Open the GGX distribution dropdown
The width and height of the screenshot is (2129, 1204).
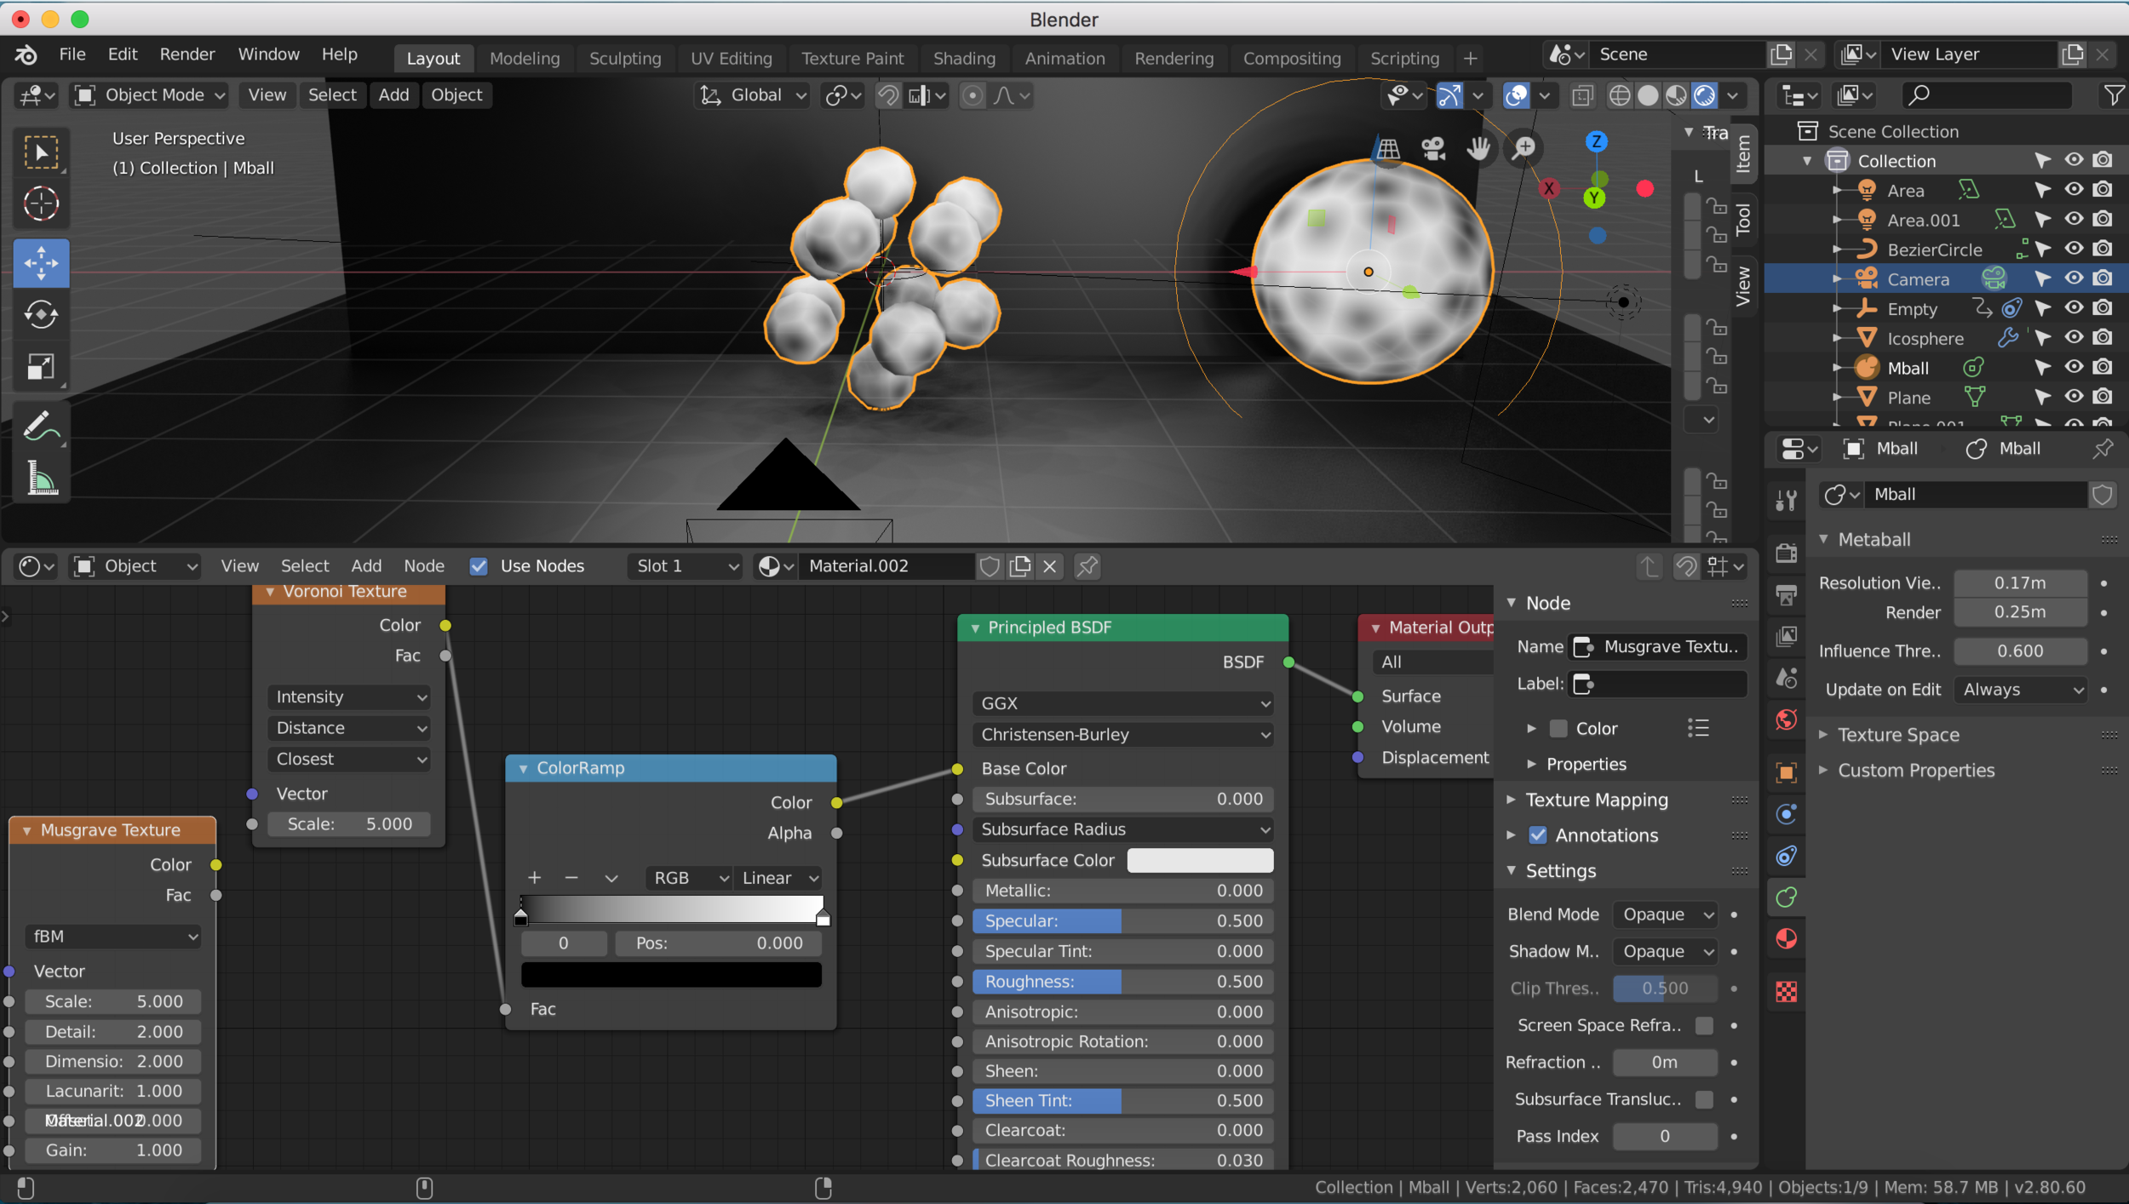(1123, 703)
